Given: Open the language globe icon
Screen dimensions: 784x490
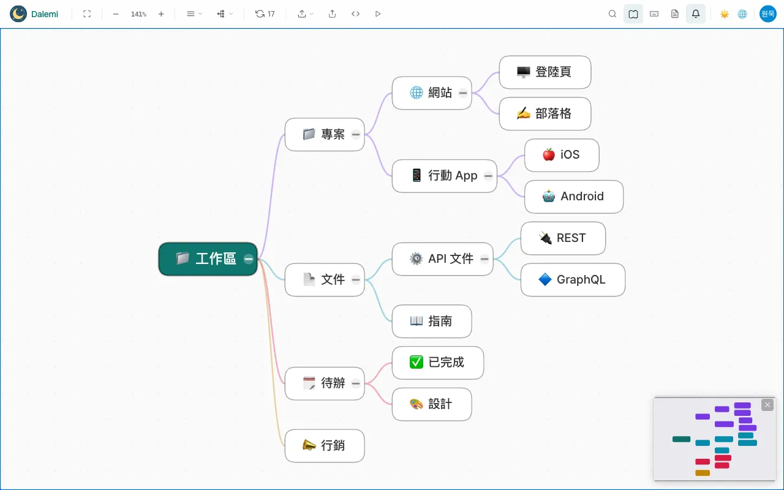Looking at the screenshot, I should (742, 13).
